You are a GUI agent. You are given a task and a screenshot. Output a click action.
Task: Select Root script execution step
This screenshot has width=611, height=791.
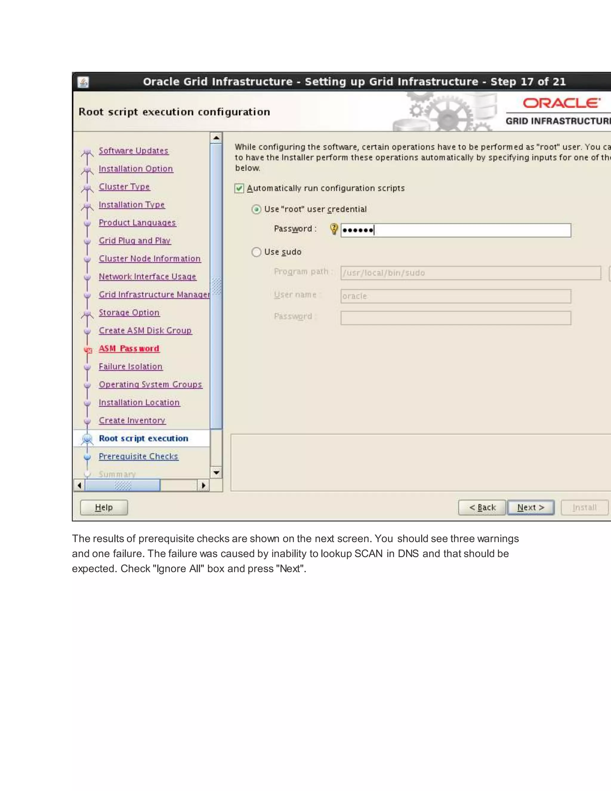point(143,438)
